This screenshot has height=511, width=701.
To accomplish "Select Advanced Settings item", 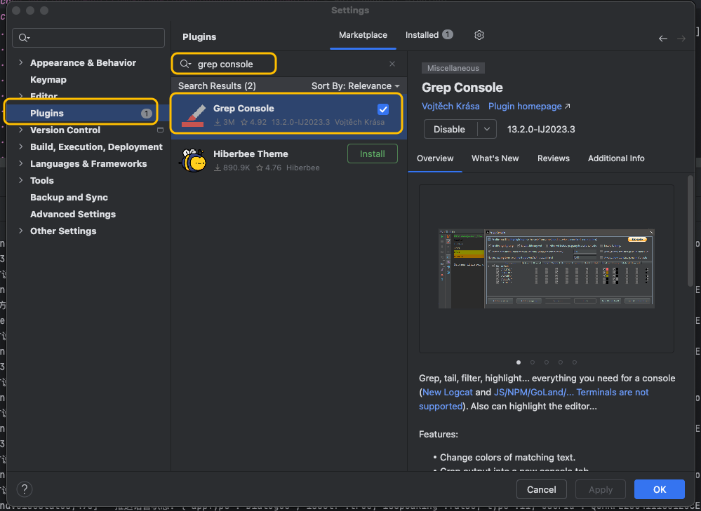I will 73,214.
